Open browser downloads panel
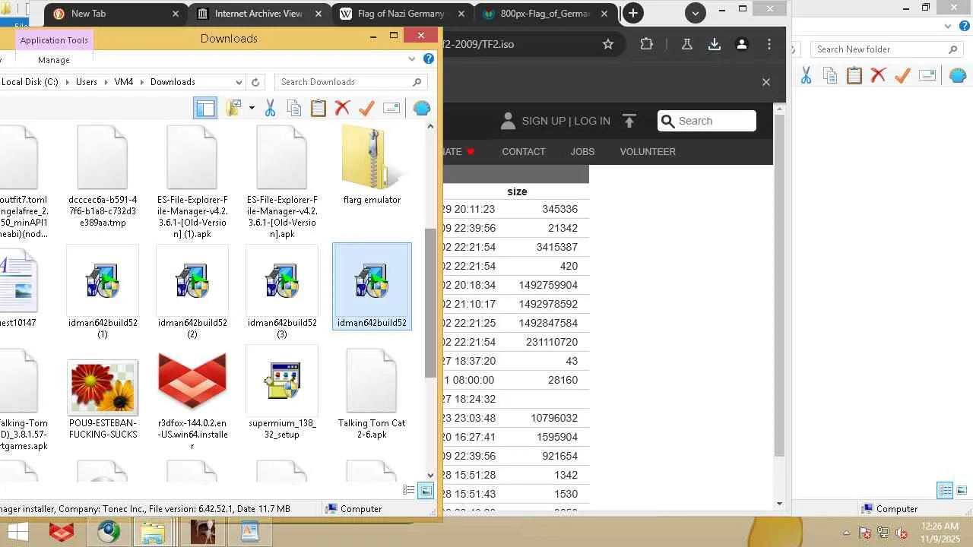 [715, 44]
